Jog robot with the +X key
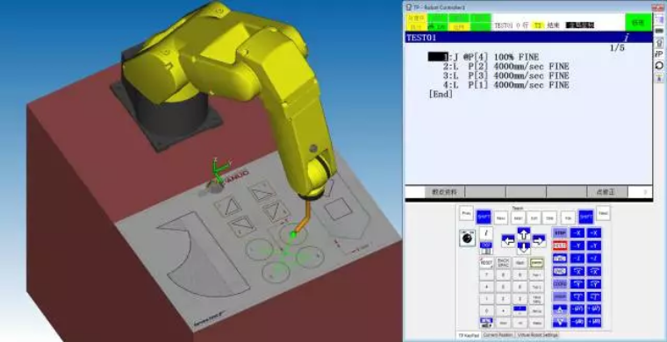 [594, 232]
